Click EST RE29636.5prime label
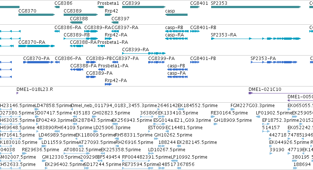 pos(40,150)
